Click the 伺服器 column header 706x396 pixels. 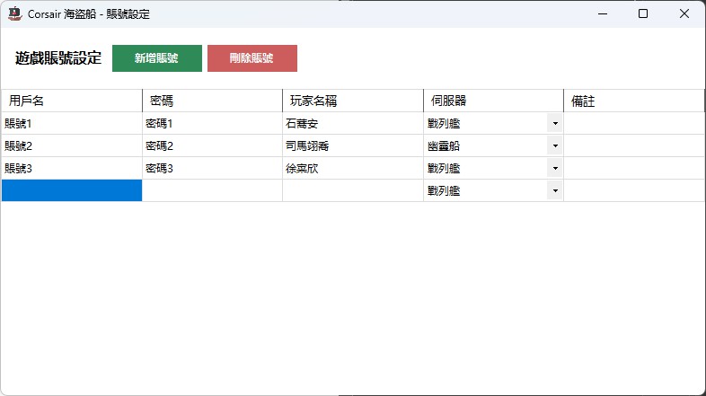[x=493, y=101]
